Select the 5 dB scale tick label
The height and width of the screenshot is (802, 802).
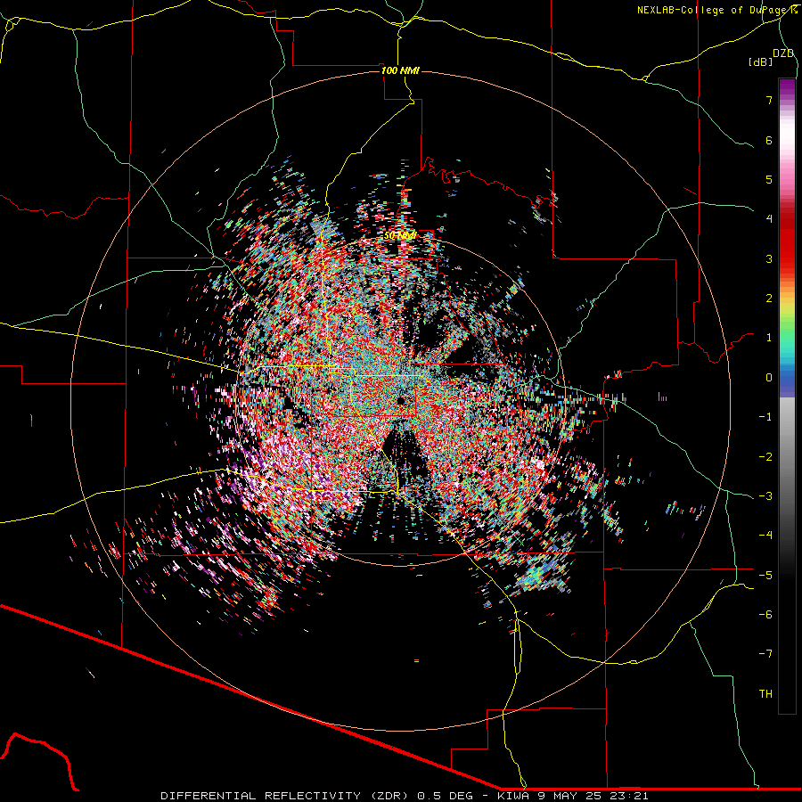pos(769,179)
